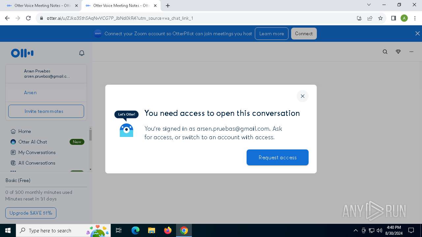Open the three-dot more options menu
The width and height of the screenshot is (422, 237).
pyautogui.click(x=411, y=52)
